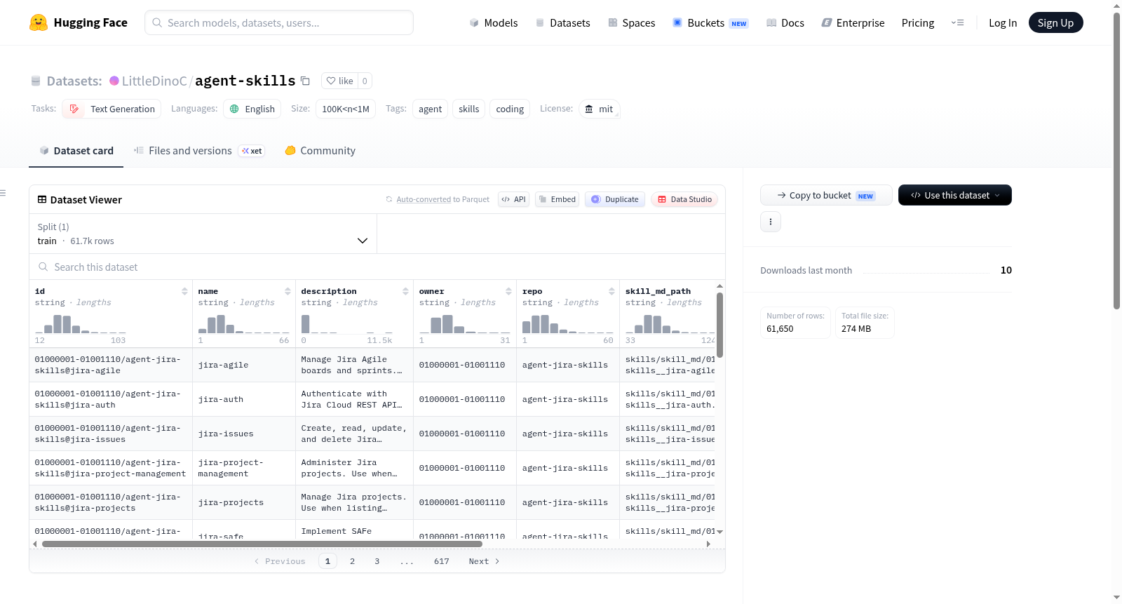This screenshot has height=604, width=1122.
Task: Click Copy to bucket button
Action: [x=826, y=195]
